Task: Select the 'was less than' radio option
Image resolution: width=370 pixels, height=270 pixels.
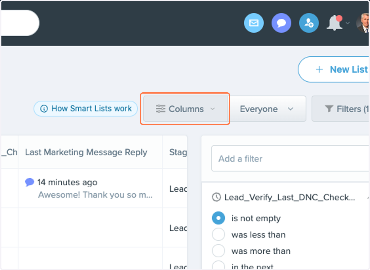Action: [x=218, y=235]
